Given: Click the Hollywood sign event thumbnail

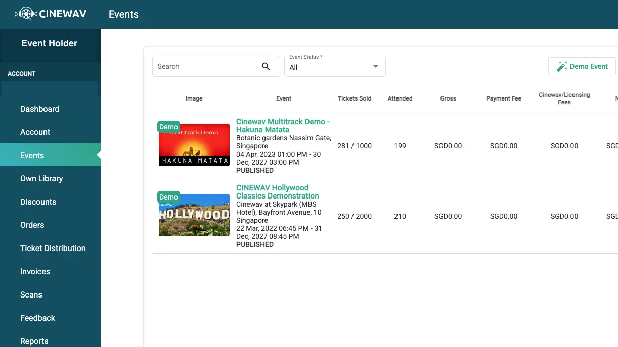Looking at the screenshot, I should [194, 216].
